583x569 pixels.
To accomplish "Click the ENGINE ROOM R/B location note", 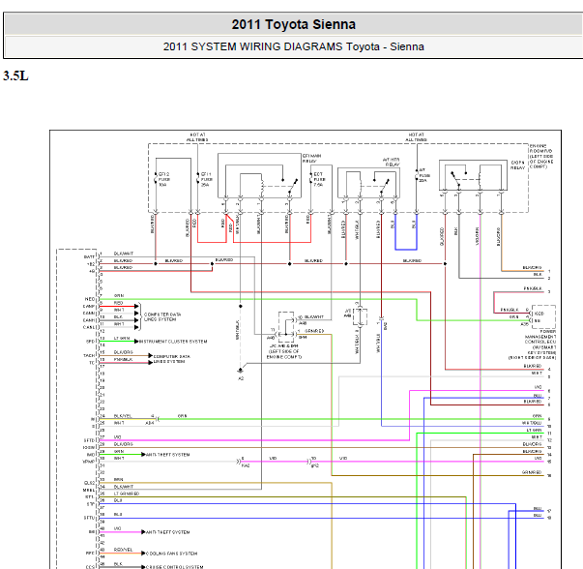I will click(541, 157).
